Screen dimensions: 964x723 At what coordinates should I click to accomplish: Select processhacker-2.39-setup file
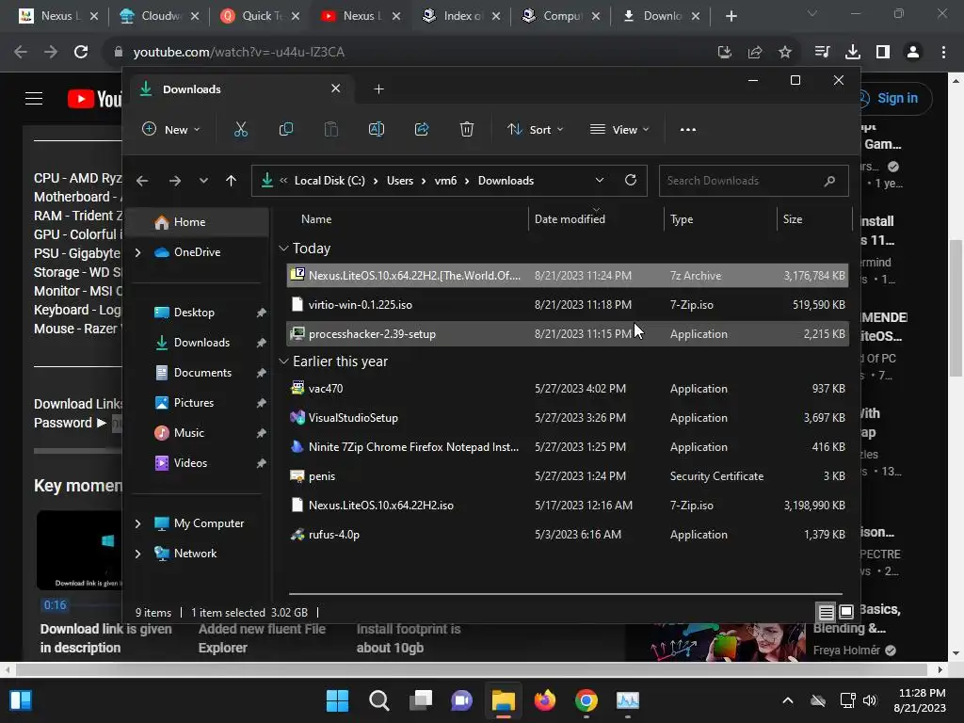click(x=567, y=334)
